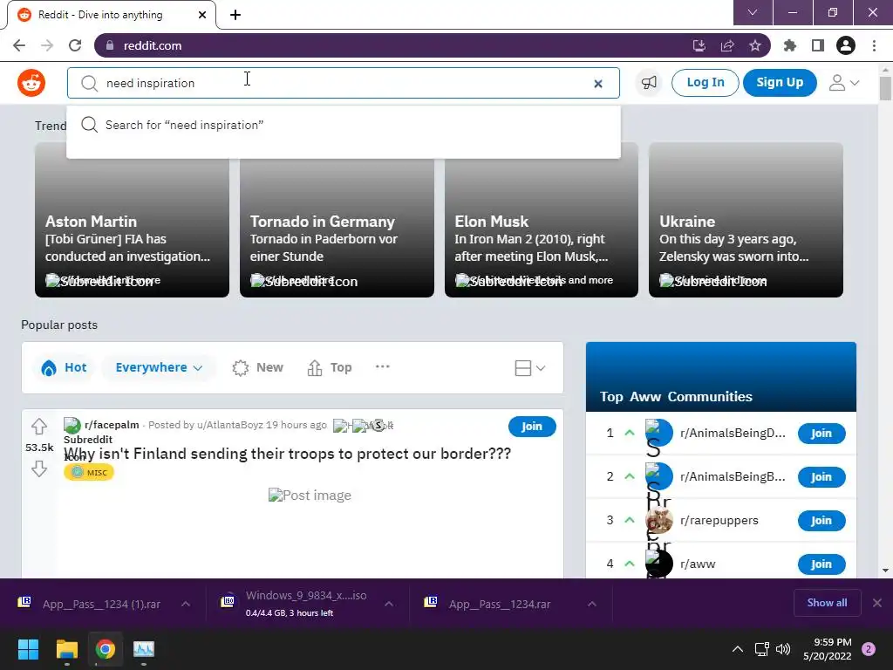Open the volume speaker tray icon

784,649
